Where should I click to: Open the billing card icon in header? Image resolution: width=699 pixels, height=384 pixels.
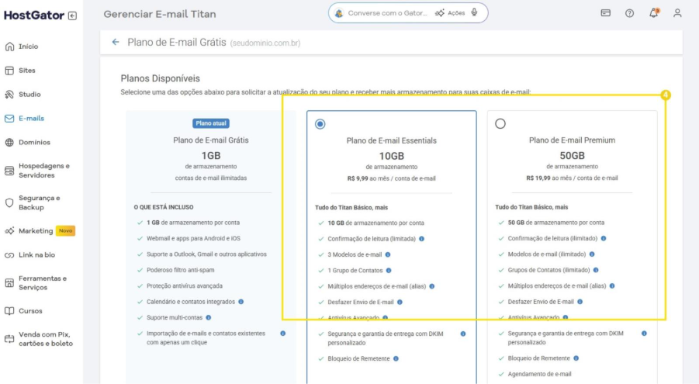coord(605,13)
